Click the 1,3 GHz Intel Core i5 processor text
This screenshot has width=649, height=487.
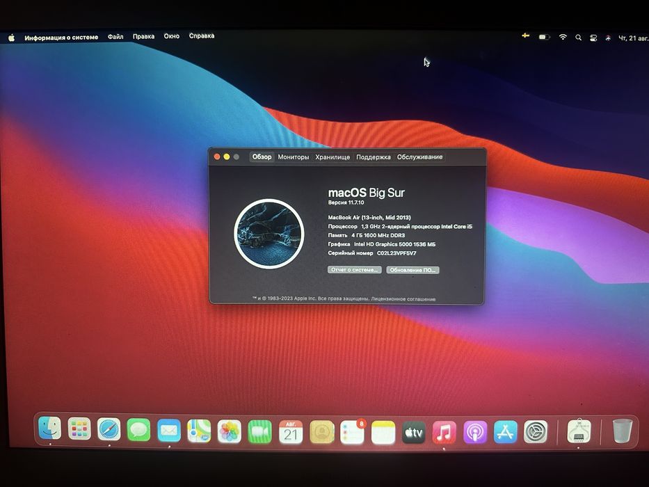pos(417,227)
